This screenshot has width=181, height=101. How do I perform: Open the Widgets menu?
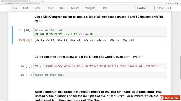coord(90,8)
